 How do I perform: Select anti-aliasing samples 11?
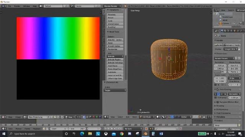click(x=222, y=94)
